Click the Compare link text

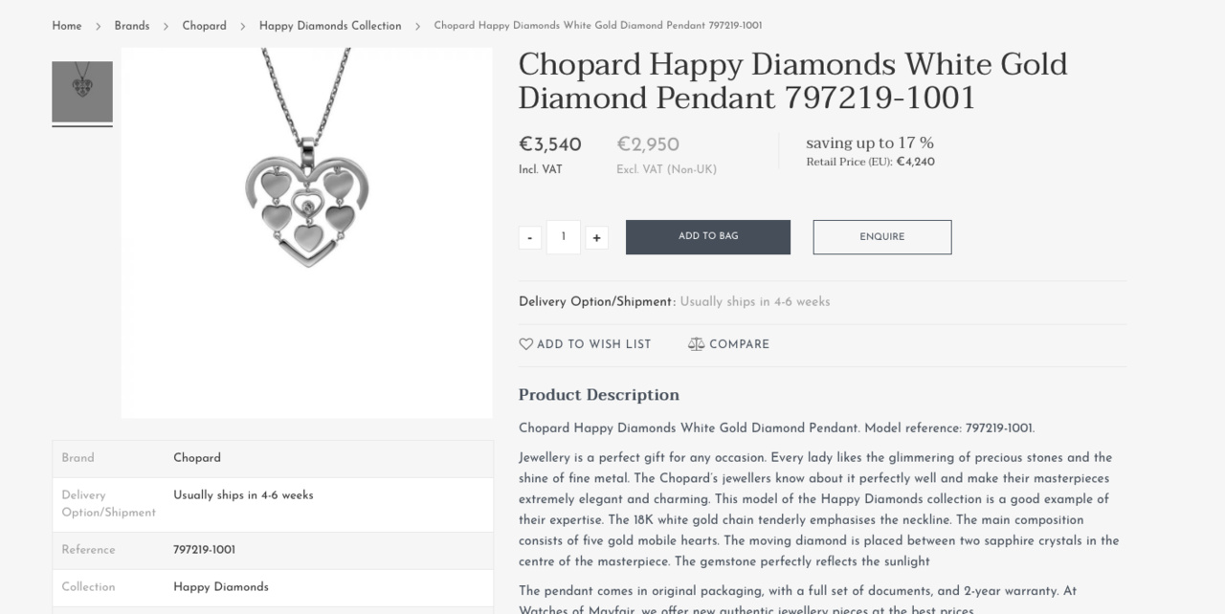tap(739, 344)
